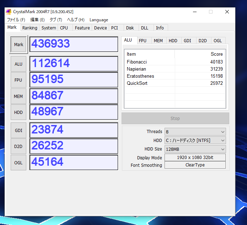Image resolution: width=247 pixels, height=225 pixels.
Task: Switch to the Ranking tab
Action: coord(30,28)
